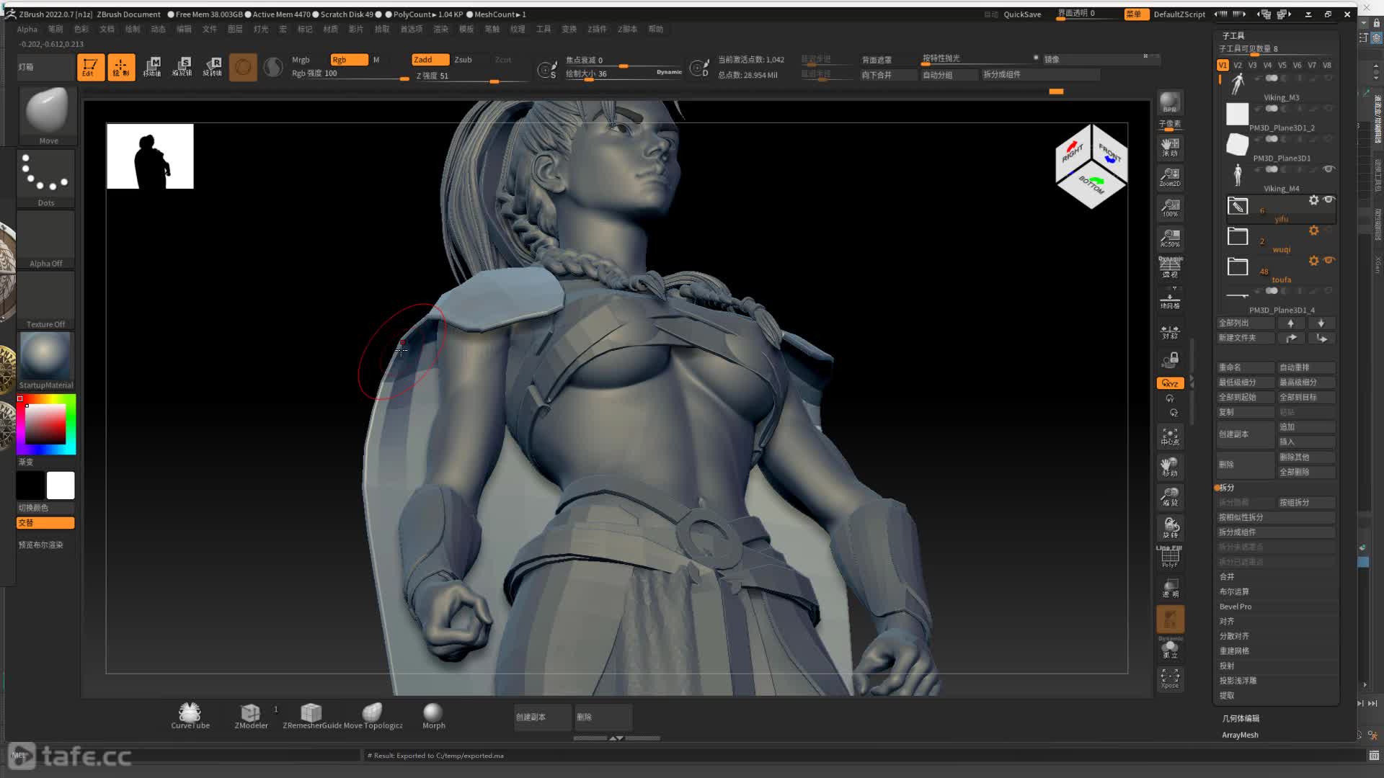Click the Sculptris Pro swirl icon

click(273, 67)
